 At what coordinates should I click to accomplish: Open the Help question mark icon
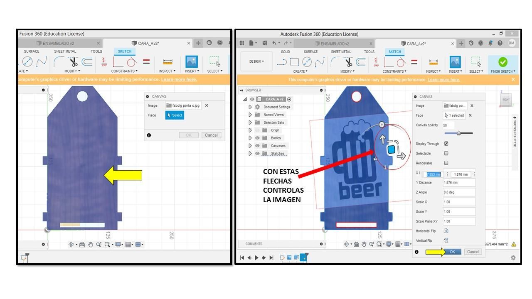tap(500, 43)
